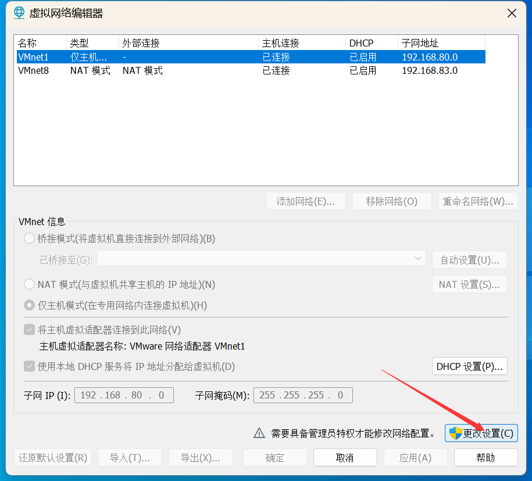Click 移除网络(O) button

(392, 201)
